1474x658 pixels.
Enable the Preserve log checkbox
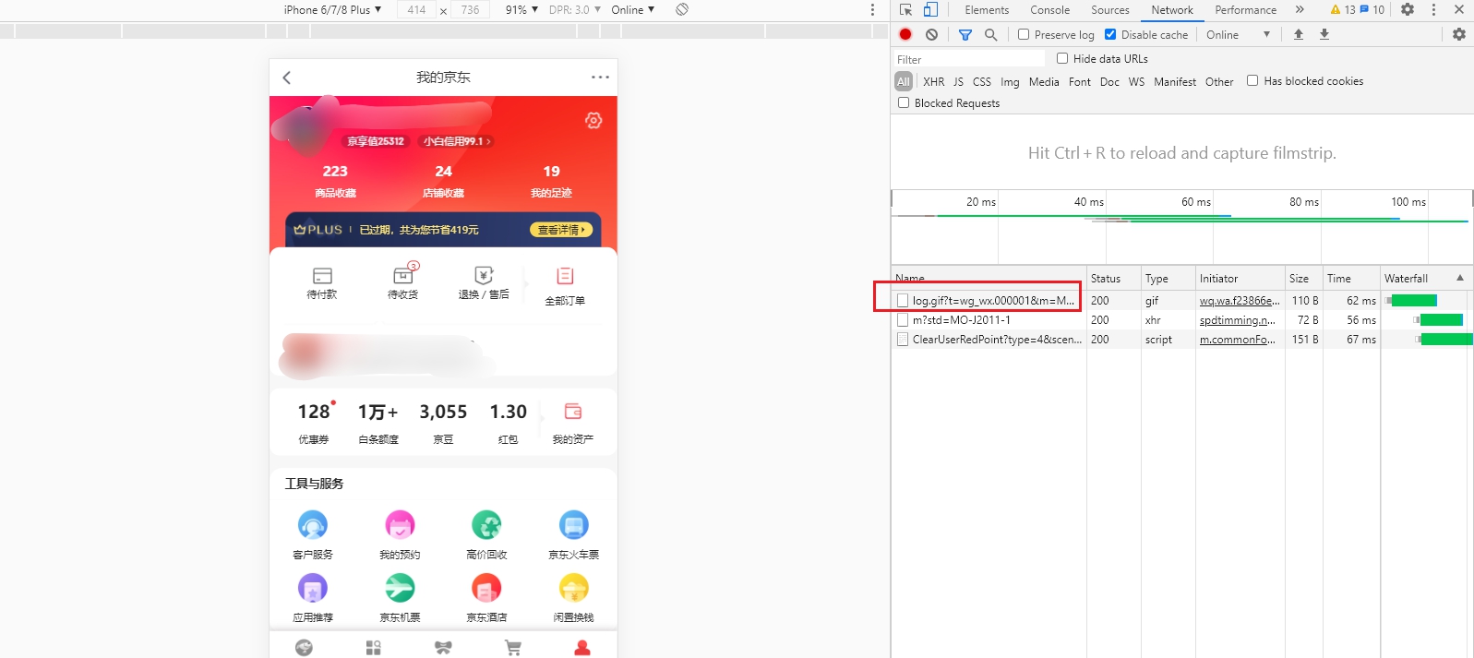(1024, 34)
